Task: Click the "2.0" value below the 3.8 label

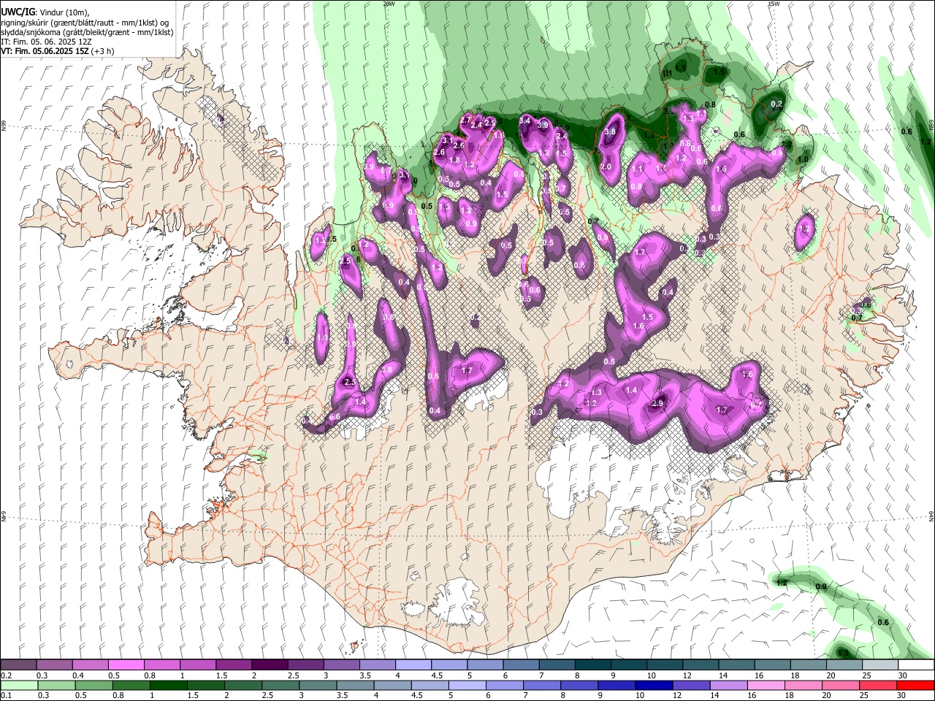Action: [606, 166]
